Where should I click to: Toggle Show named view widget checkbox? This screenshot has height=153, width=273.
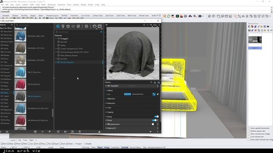(x=249, y=134)
